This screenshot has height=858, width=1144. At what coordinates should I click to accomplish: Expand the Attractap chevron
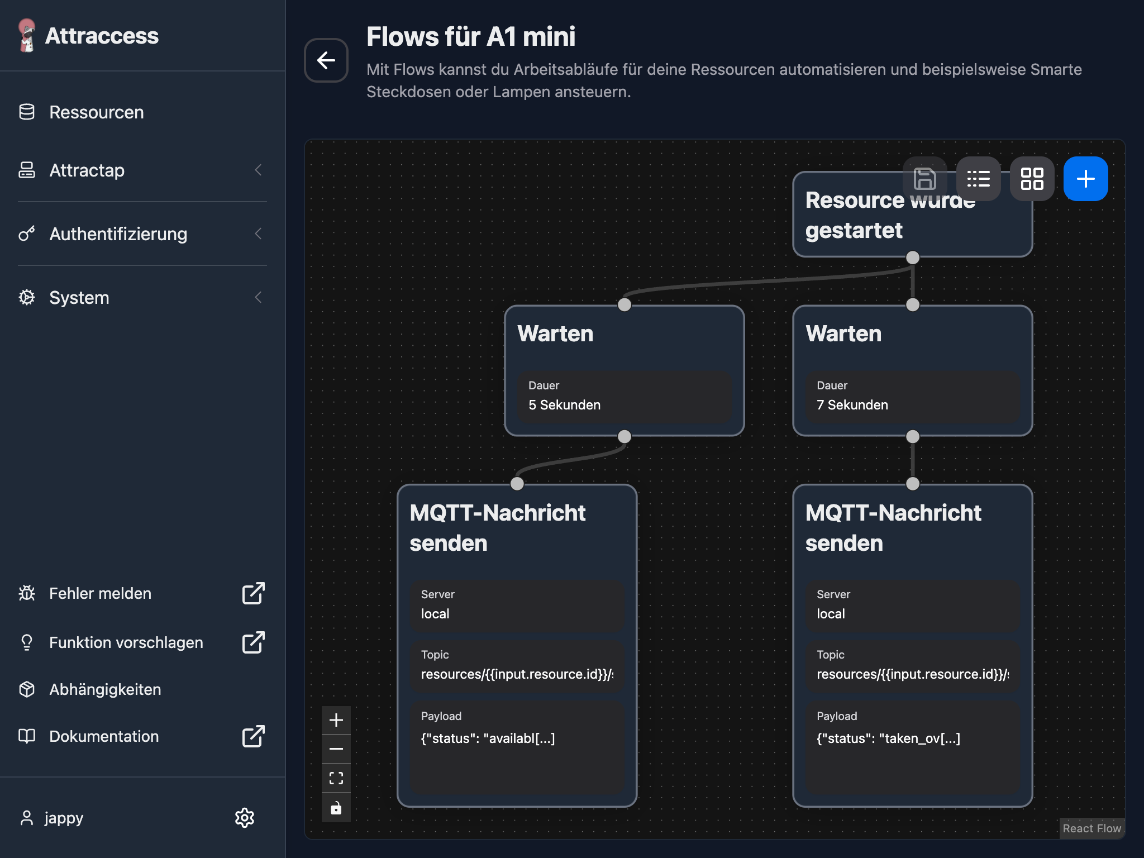pyautogui.click(x=258, y=170)
